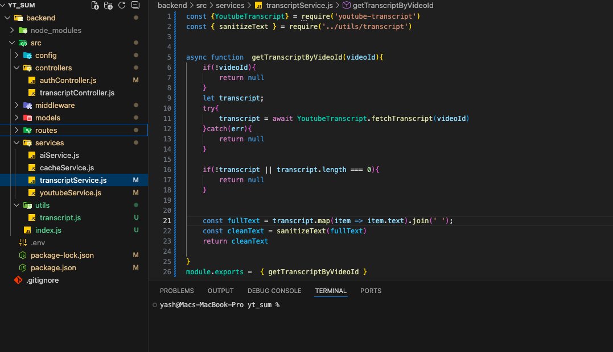Click the New File icon in explorer header
This screenshot has height=352, width=613.
pyautogui.click(x=95, y=6)
